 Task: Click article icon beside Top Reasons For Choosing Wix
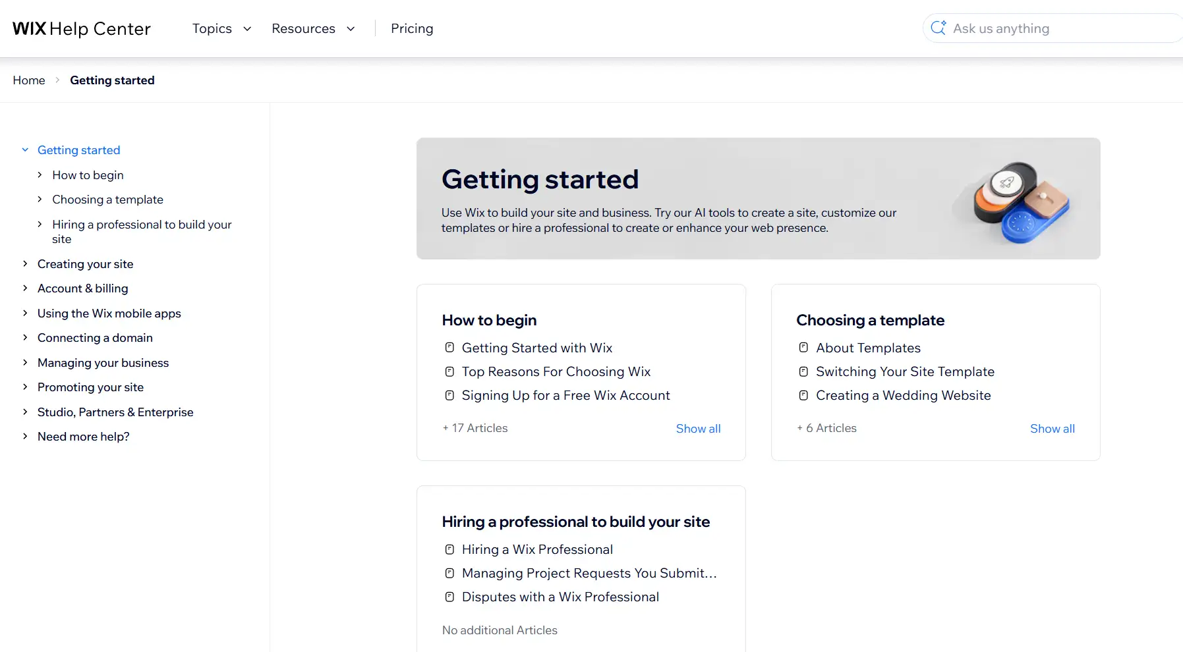tap(449, 371)
